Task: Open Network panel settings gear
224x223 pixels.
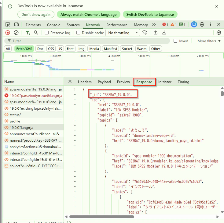Action: pyautogui.click(x=218, y=33)
